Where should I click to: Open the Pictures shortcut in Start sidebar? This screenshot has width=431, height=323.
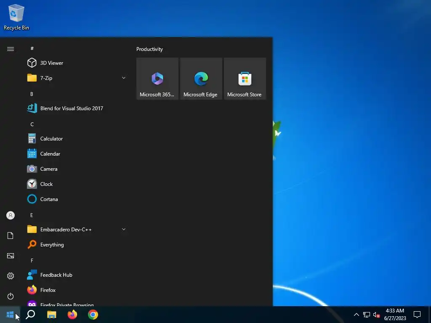point(11,256)
